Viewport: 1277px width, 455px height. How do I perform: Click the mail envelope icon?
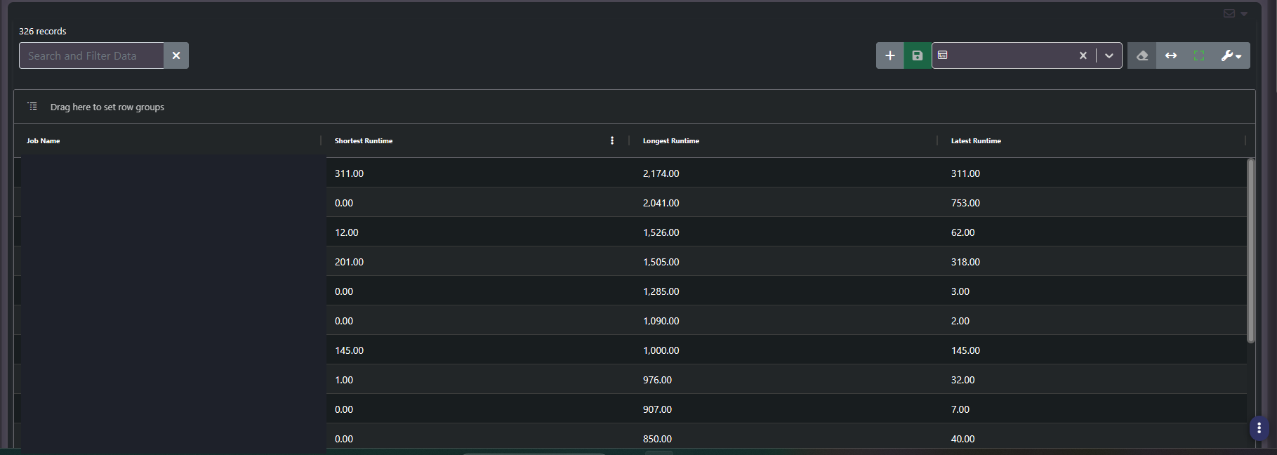(x=1229, y=13)
